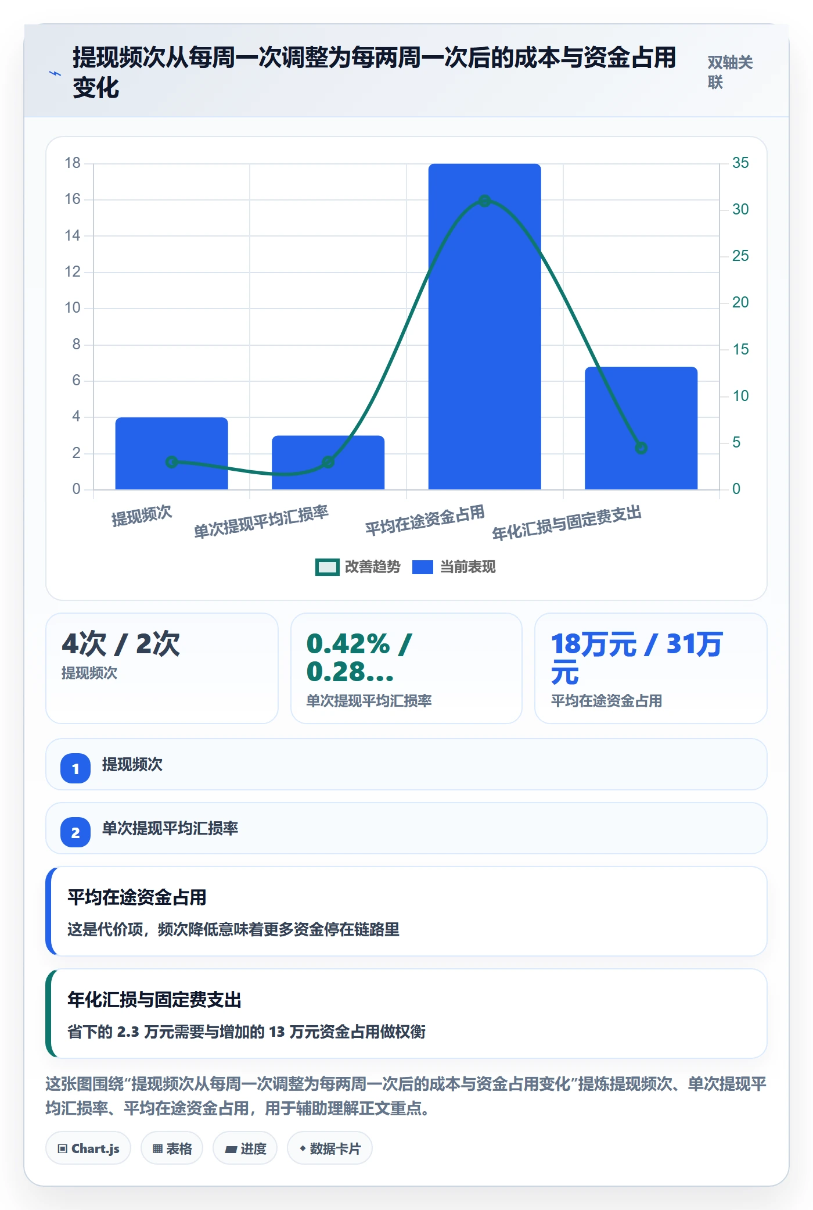Click the 单次提现平均汇损率 bar in chart
The height and width of the screenshot is (1210, 813).
pyautogui.click(x=328, y=463)
